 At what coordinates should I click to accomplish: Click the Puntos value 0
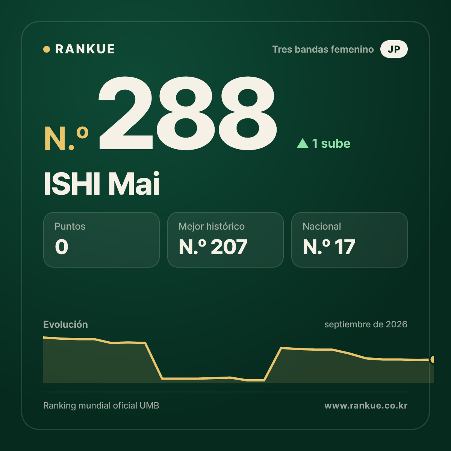62,247
